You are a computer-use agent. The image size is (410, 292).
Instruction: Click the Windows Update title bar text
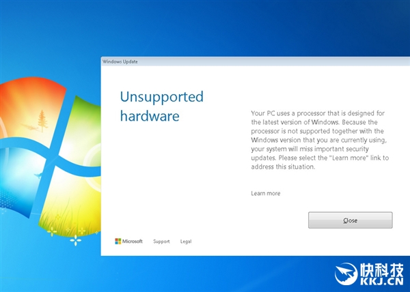[119, 61]
